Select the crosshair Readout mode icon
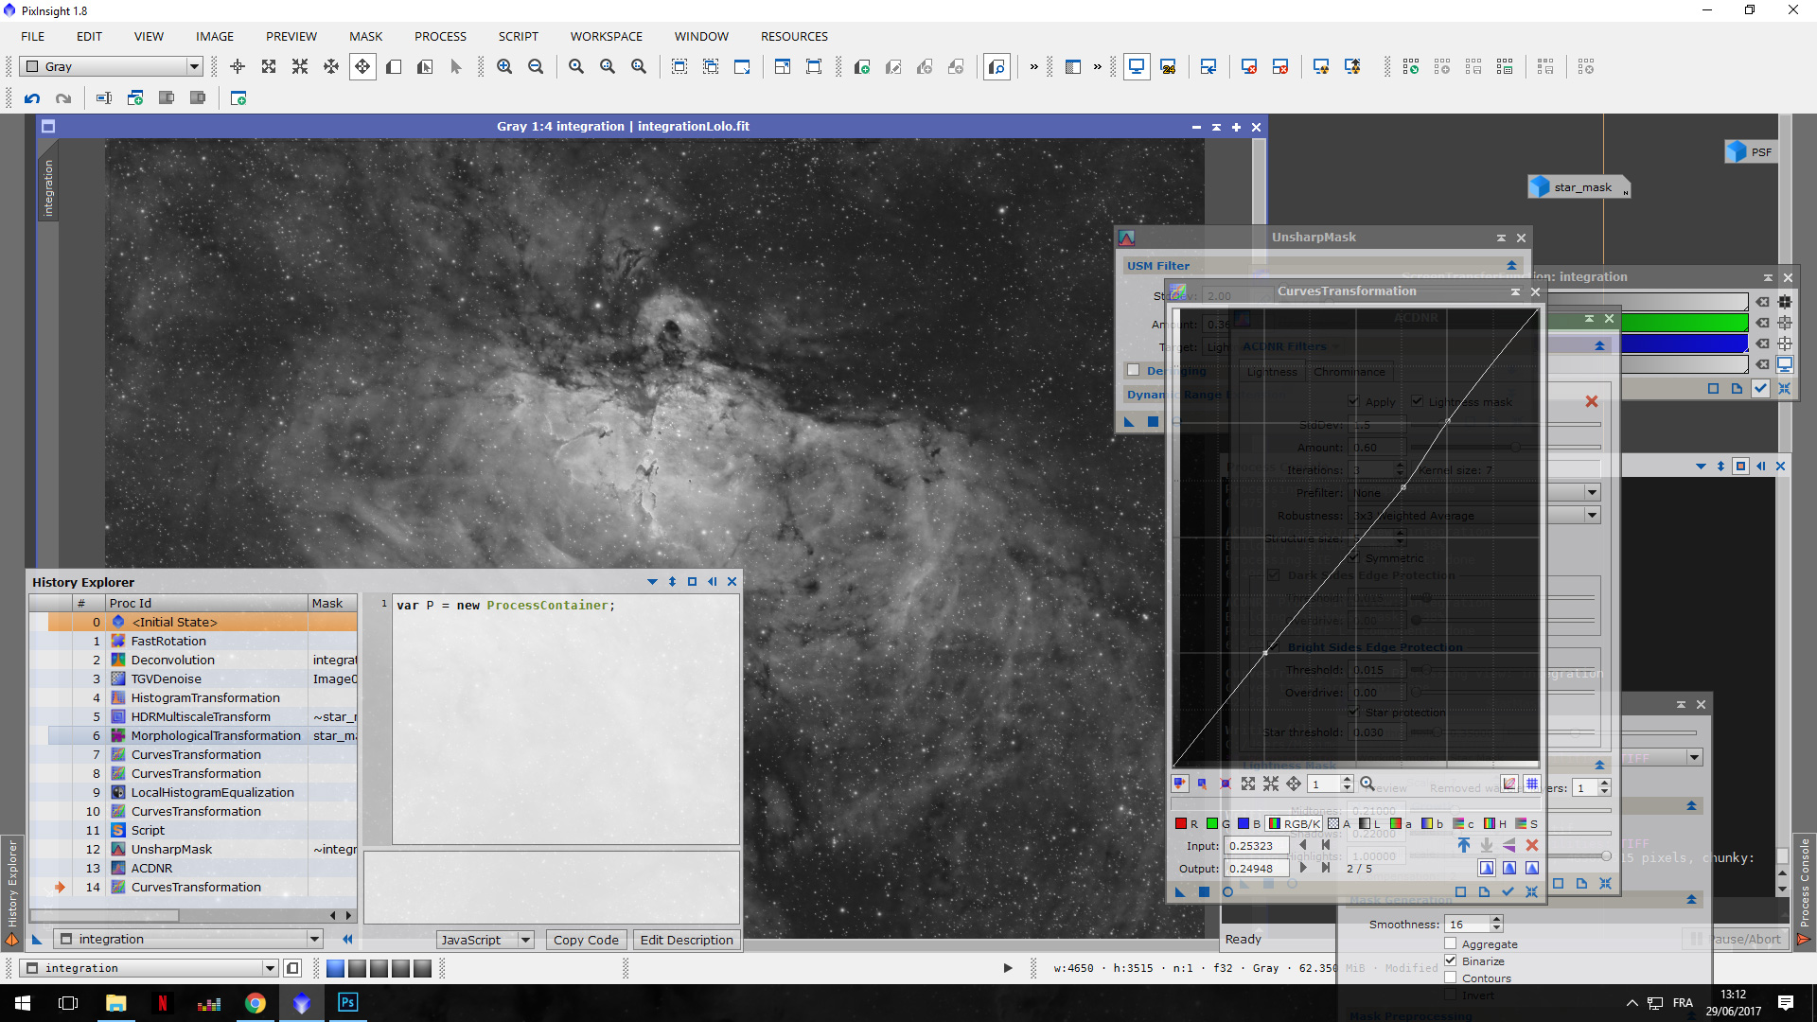The image size is (1817, 1022). (238, 66)
